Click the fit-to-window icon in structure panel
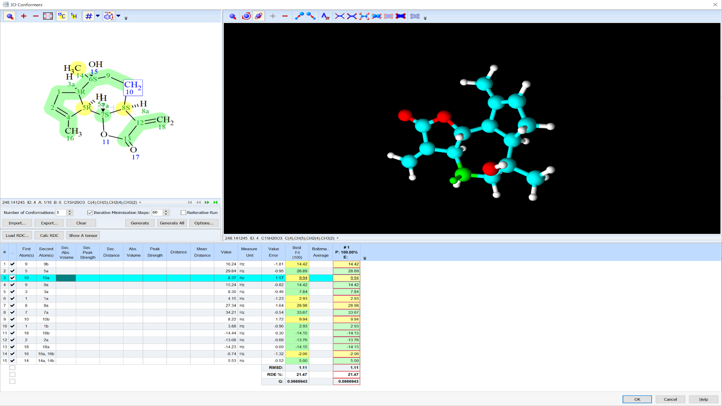 pos(48,16)
